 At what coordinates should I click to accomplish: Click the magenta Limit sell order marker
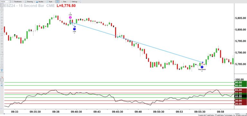coord(70,17)
